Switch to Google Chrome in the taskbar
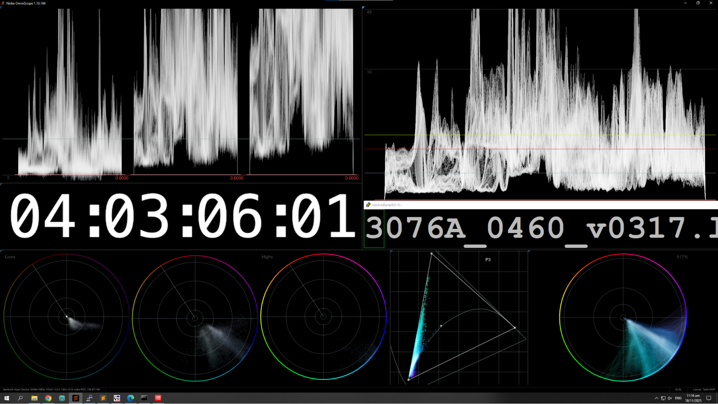The height and width of the screenshot is (404, 718). tap(48, 398)
